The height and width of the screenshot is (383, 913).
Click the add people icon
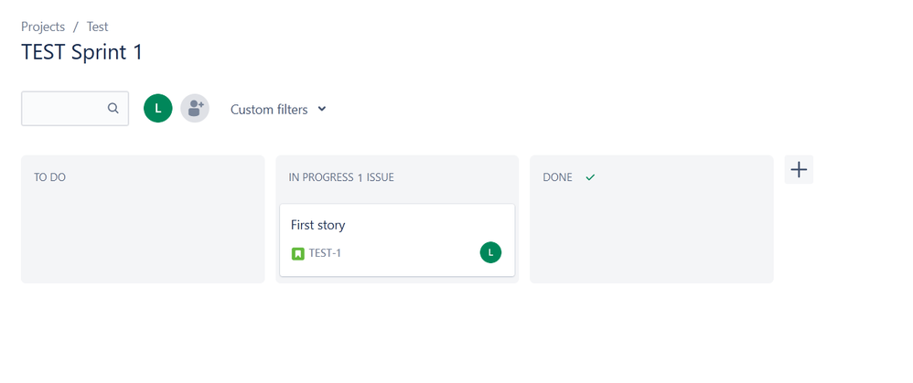click(195, 108)
